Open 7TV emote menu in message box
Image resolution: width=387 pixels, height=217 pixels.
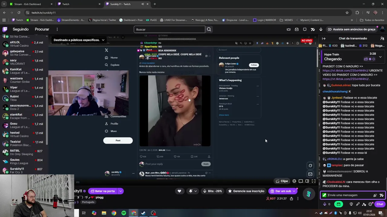point(382,195)
